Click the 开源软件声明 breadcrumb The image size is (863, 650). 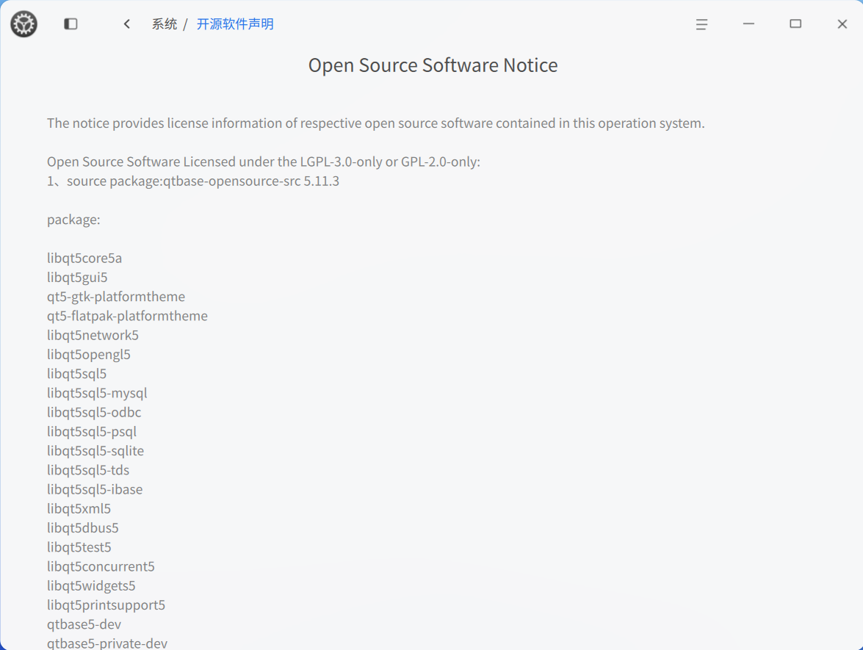[235, 24]
